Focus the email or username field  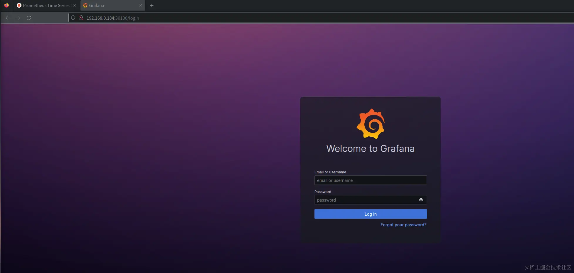click(x=371, y=180)
